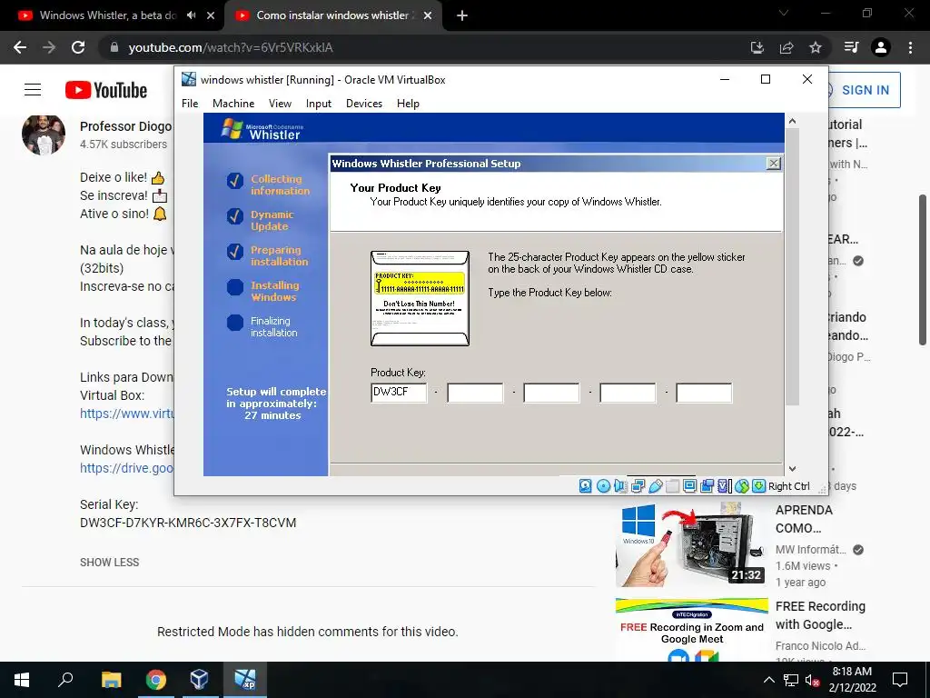Open the VirtualBox Help menu
The image size is (930, 698).
coord(408,104)
